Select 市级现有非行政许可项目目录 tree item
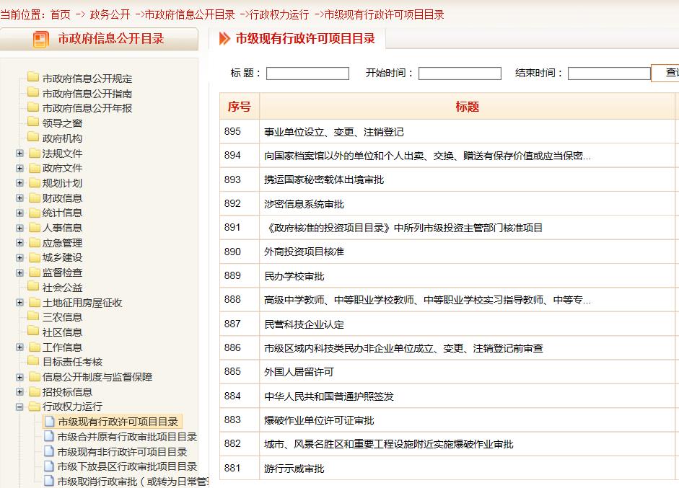 pos(122,452)
